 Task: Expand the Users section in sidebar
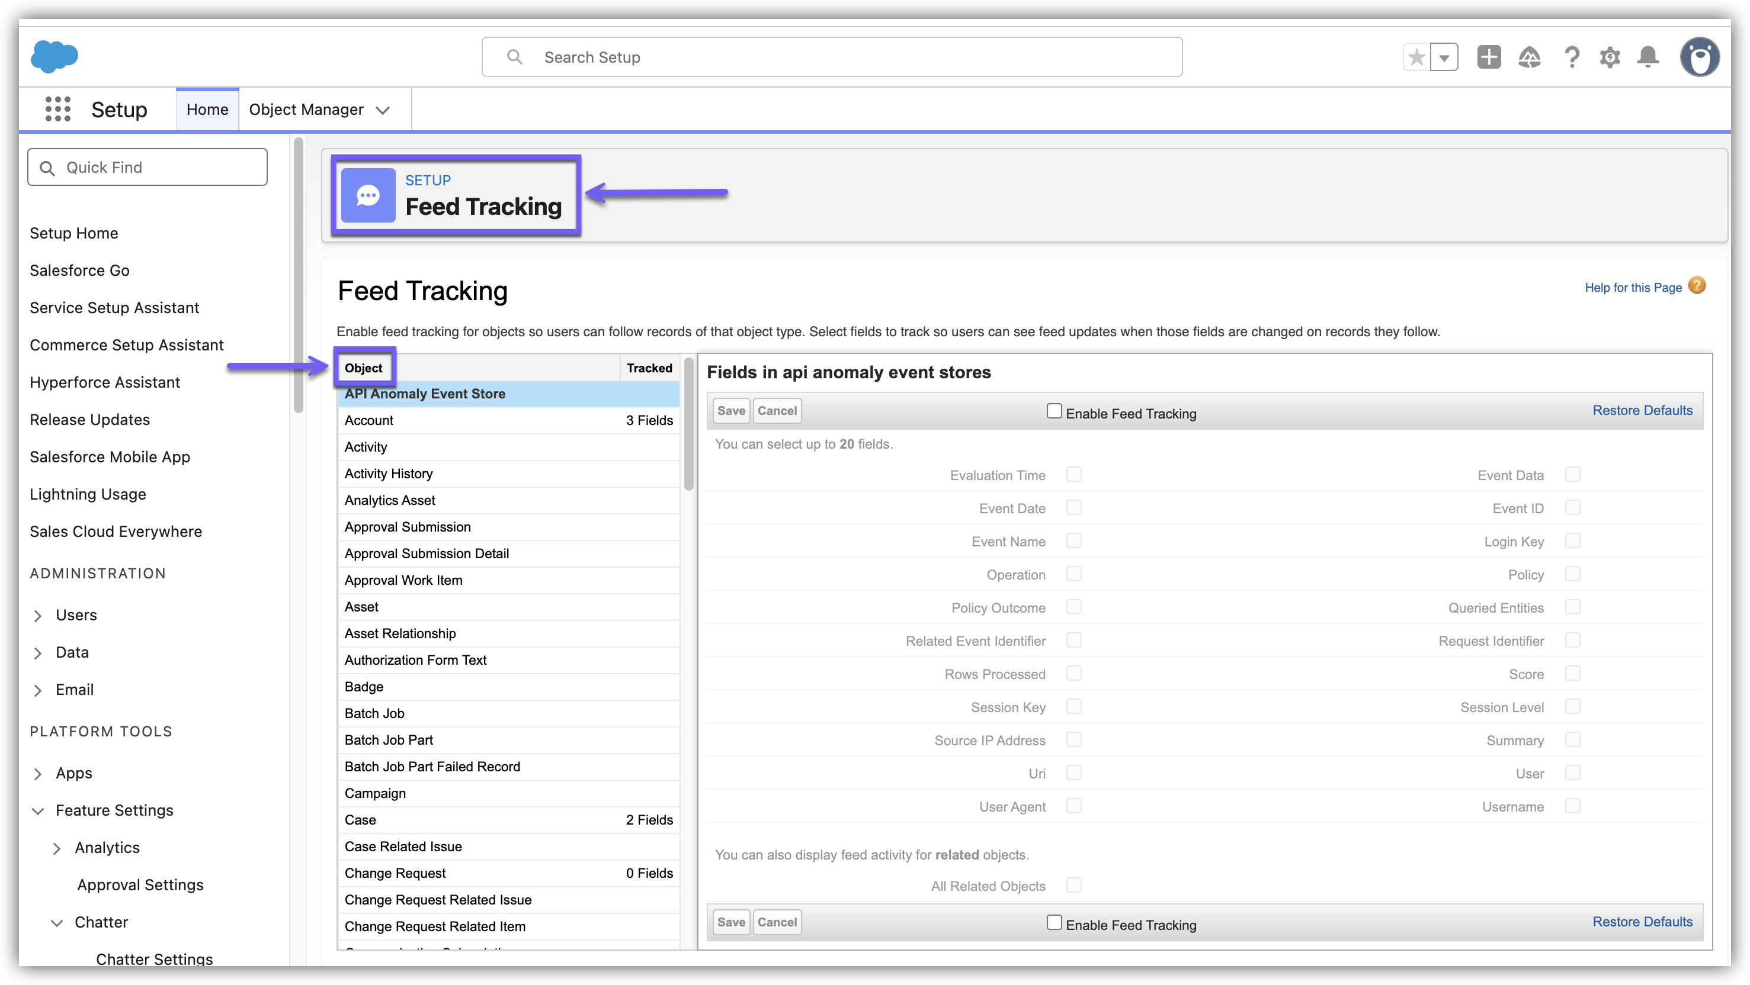click(x=38, y=616)
